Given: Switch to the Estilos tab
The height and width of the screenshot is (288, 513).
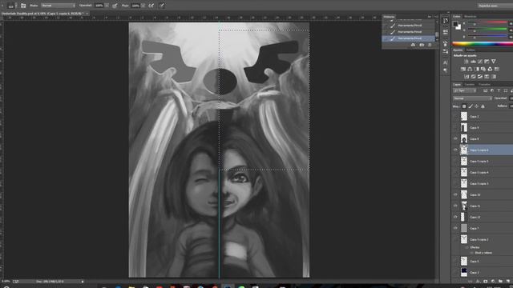Looking at the screenshot, I should (x=471, y=50).
